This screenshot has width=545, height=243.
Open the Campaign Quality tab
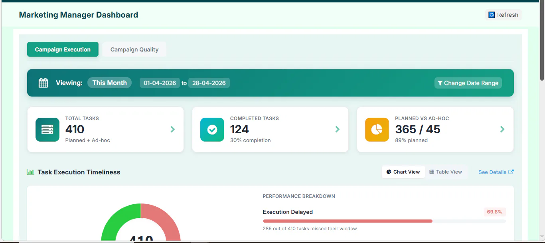click(134, 49)
